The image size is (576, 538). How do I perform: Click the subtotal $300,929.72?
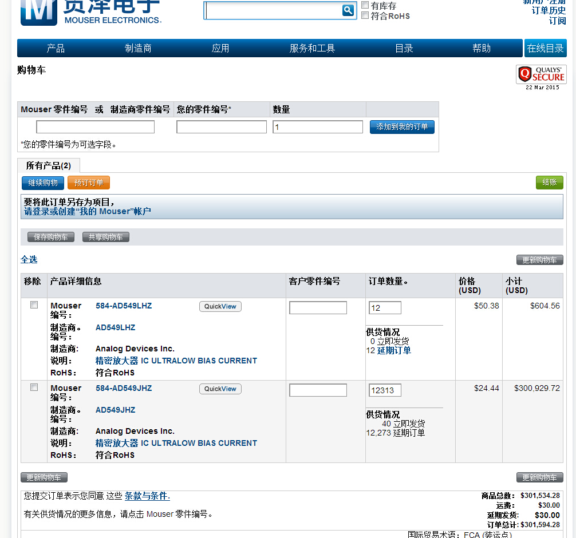coord(537,388)
